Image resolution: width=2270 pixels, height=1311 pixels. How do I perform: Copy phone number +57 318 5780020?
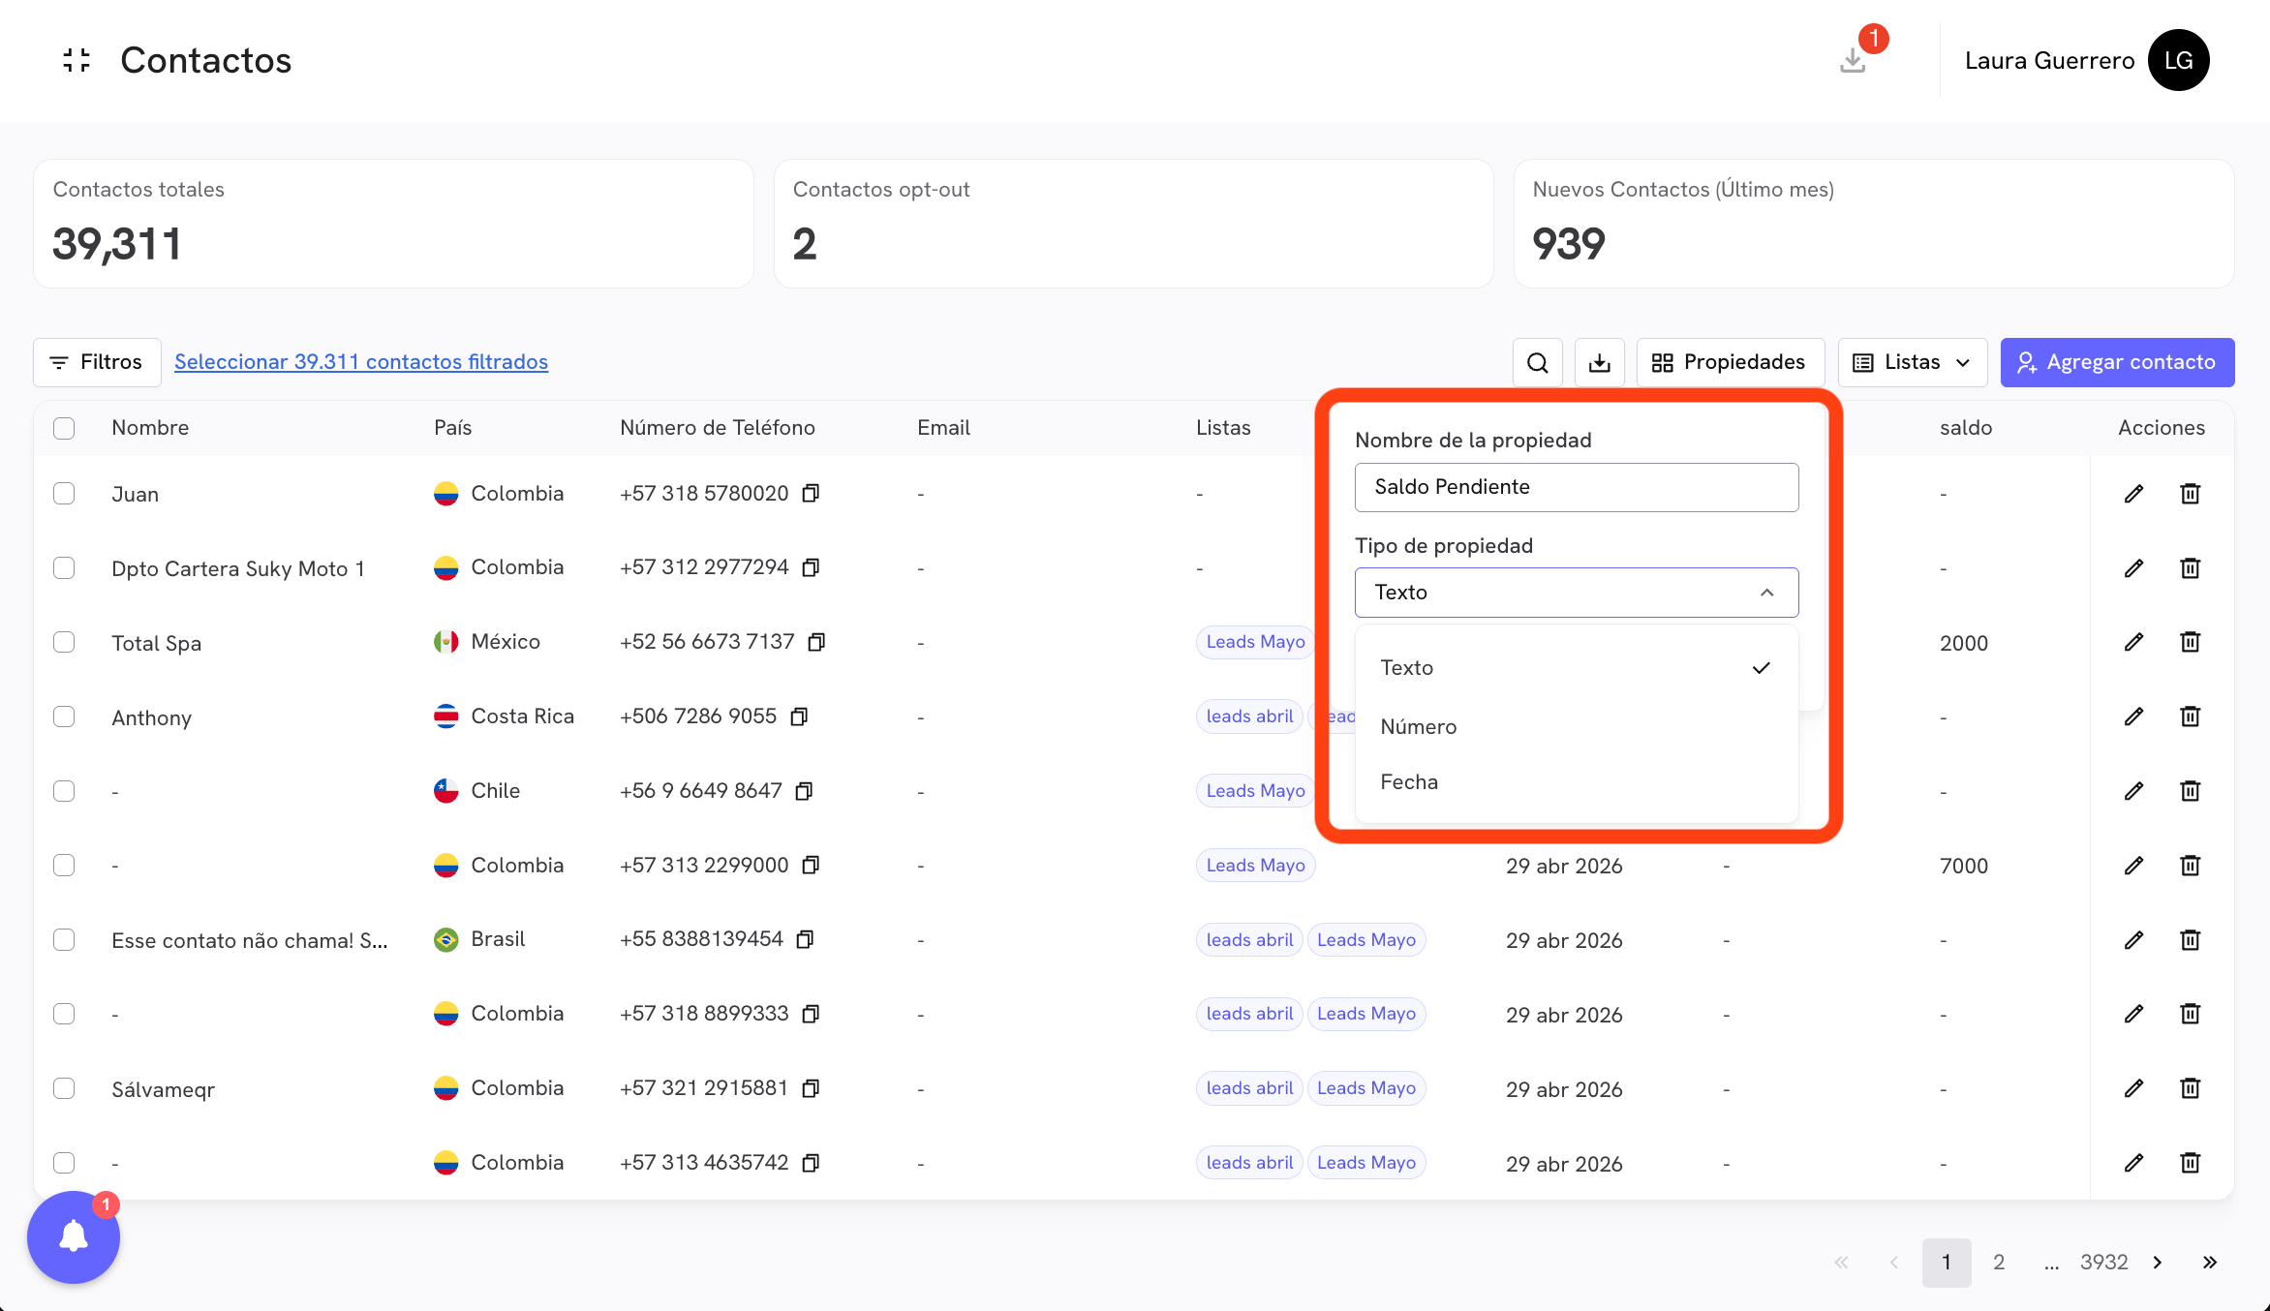[812, 493]
